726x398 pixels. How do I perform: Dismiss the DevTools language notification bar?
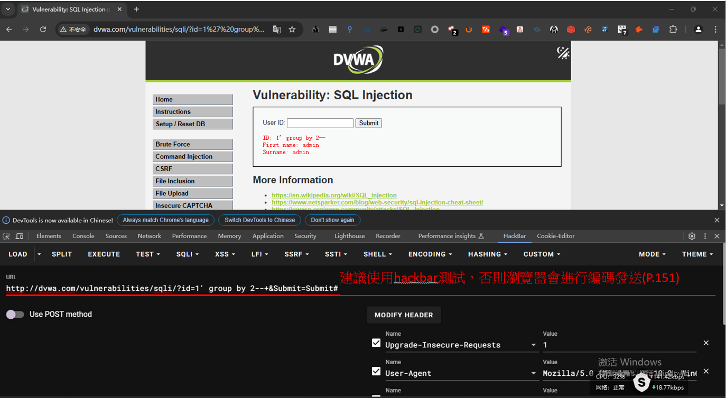point(717,220)
